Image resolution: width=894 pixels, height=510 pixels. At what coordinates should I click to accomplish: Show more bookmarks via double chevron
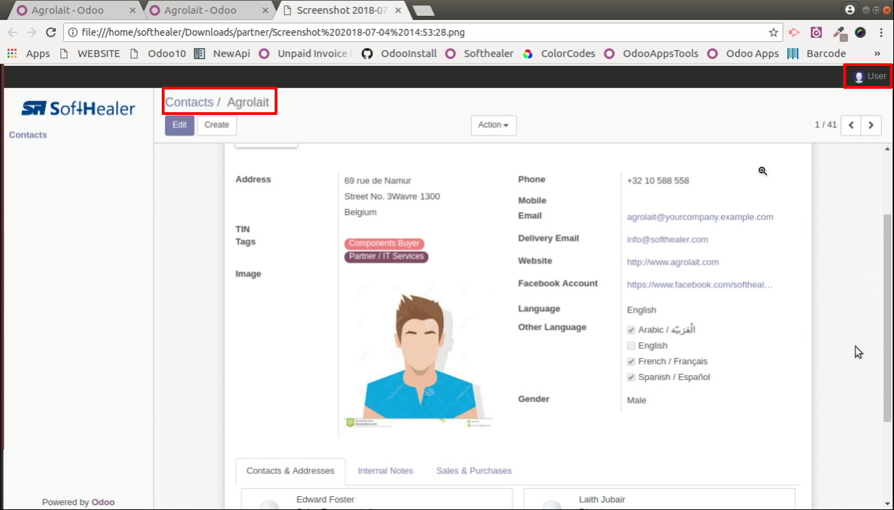coord(877,53)
